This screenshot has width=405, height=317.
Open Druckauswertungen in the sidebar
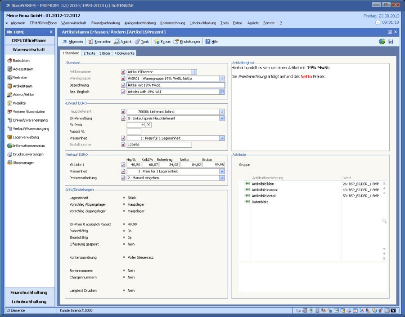[x=25, y=154]
